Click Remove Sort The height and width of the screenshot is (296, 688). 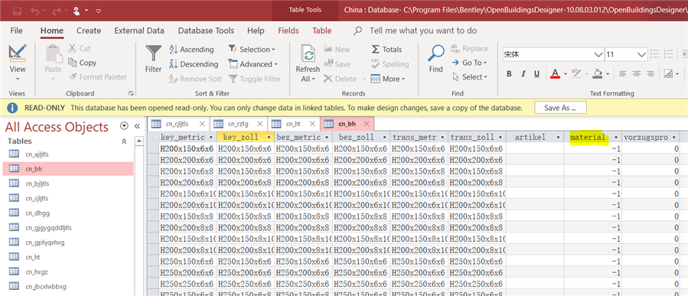(x=195, y=79)
